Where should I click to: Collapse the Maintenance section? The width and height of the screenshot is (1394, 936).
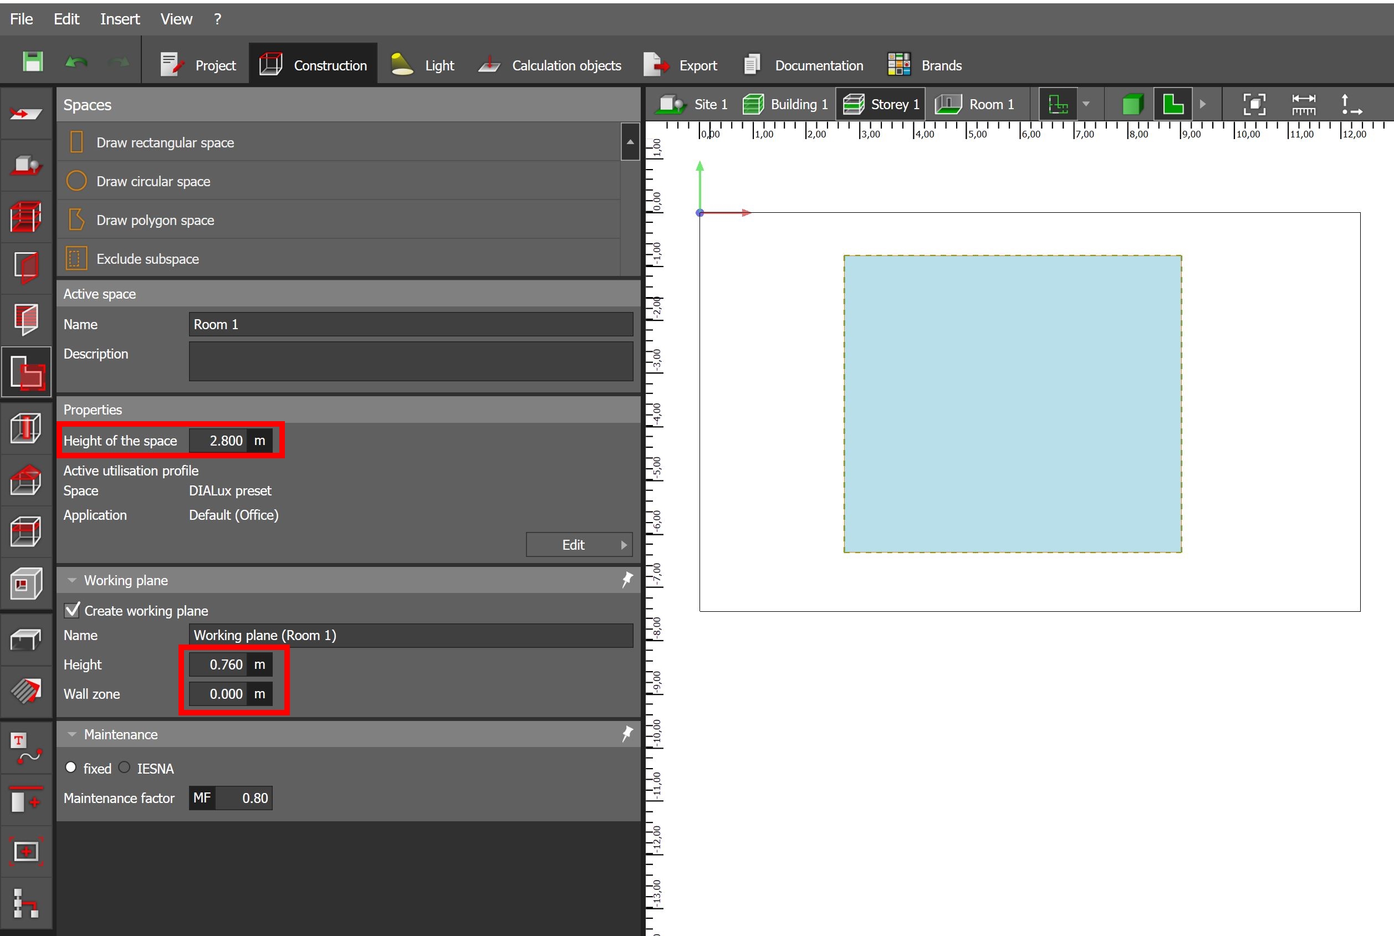(x=72, y=734)
